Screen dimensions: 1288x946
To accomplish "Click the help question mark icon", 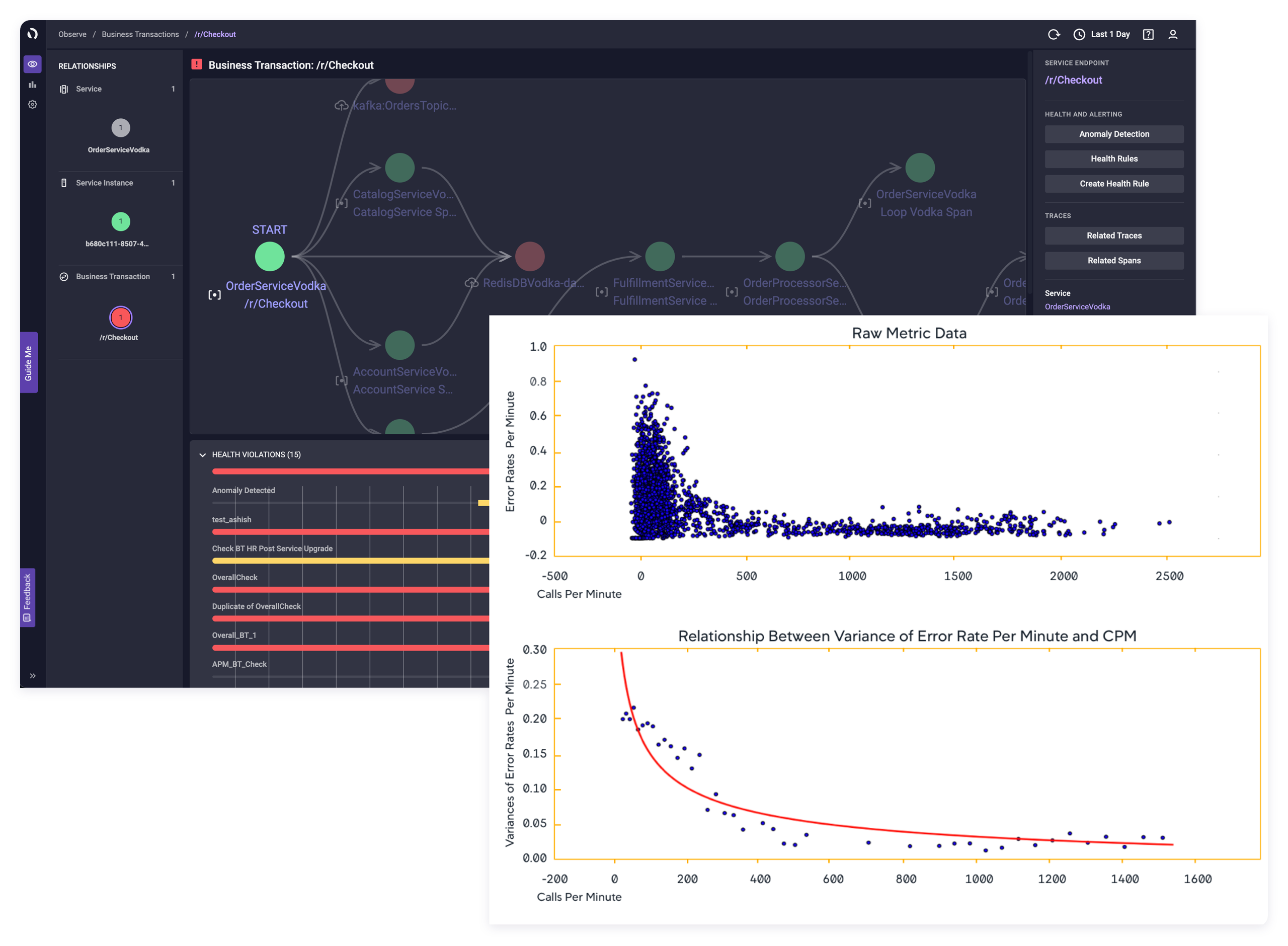I will 1148,34.
